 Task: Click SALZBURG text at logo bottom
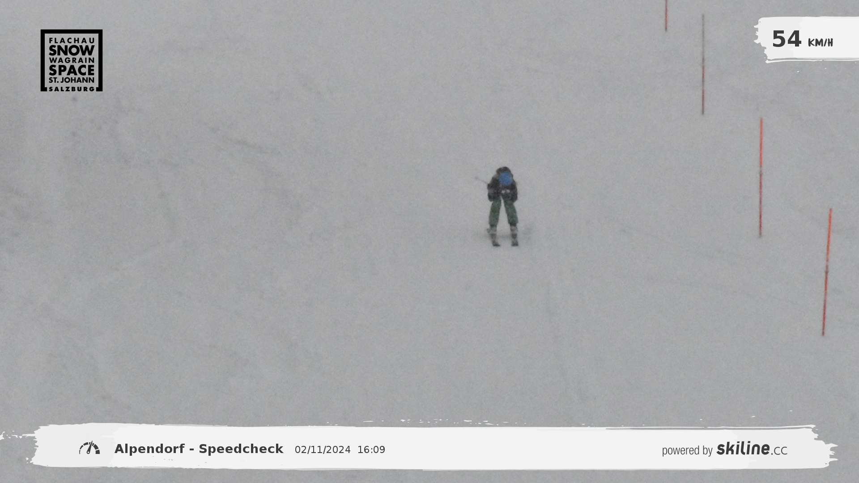(72, 89)
